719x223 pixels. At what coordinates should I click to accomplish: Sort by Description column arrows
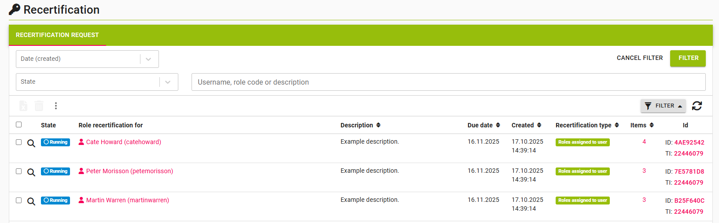point(378,125)
